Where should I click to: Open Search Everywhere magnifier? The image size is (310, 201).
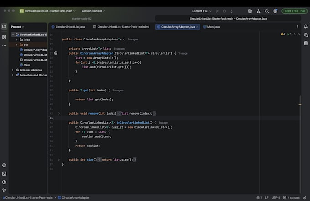click(267, 11)
